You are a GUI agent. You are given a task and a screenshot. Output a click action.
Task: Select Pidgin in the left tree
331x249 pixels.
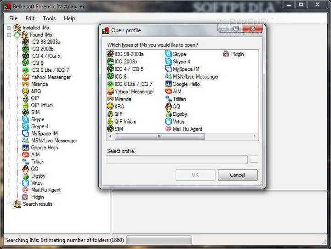point(38,197)
